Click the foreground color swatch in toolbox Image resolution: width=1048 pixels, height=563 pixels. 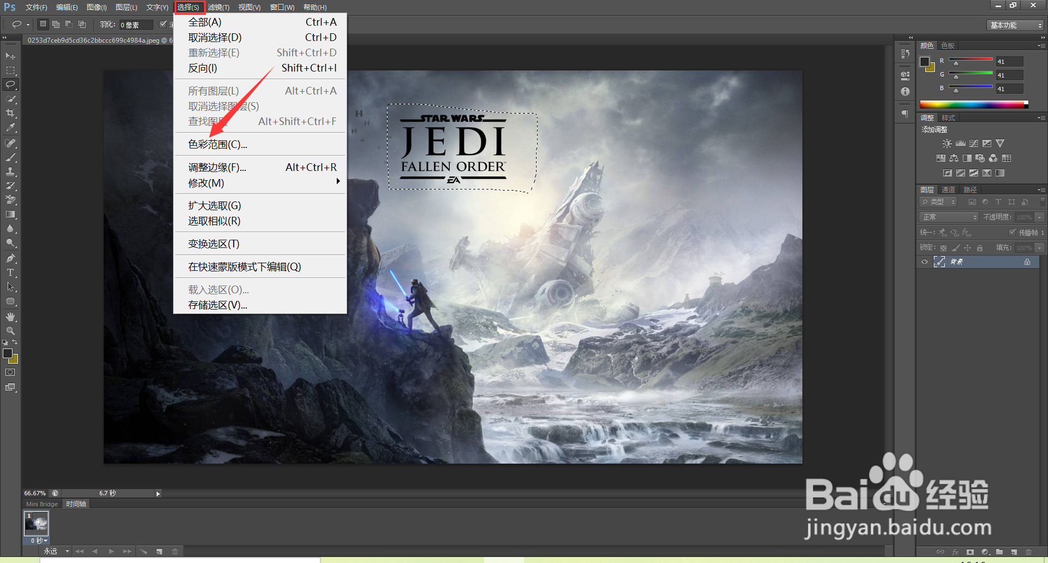click(8, 353)
